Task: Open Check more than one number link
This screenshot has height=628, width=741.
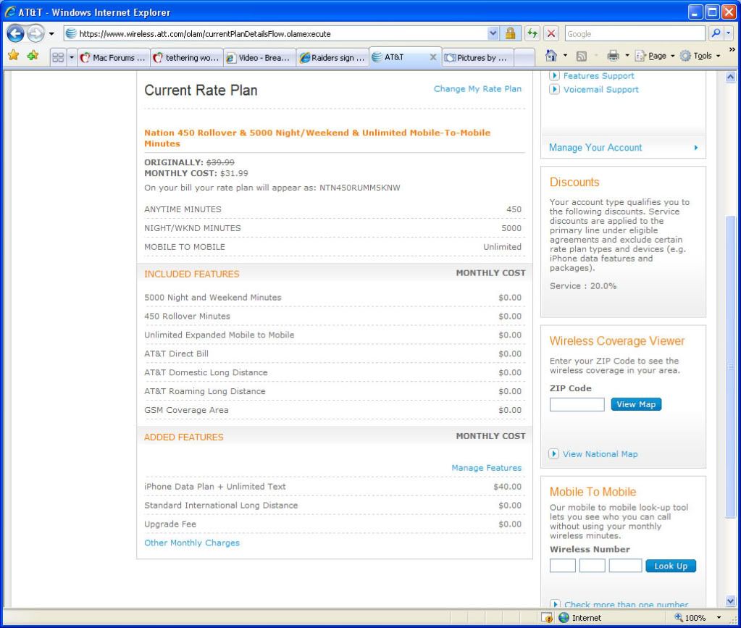Action: coord(626,604)
